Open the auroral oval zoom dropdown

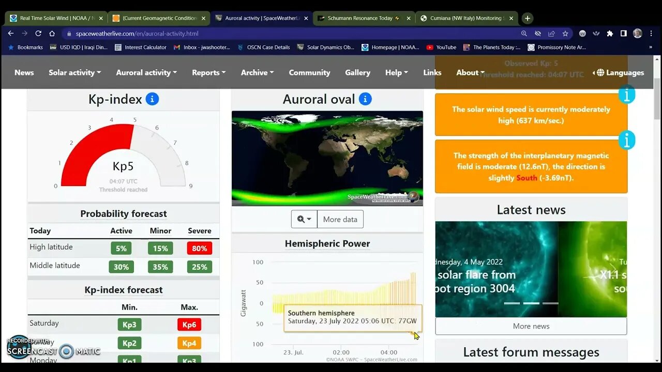(x=304, y=219)
